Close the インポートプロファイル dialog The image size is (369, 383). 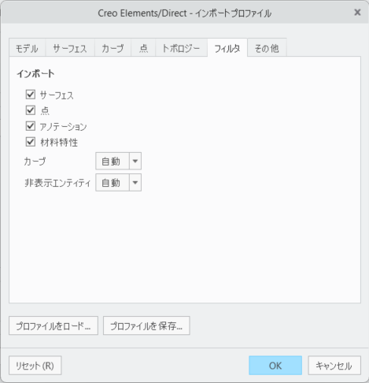pyautogui.click(x=357, y=13)
